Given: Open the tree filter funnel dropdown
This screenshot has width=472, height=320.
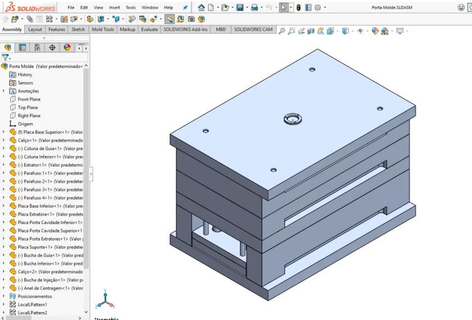Looking at the screenshot, I should (6, 58).
